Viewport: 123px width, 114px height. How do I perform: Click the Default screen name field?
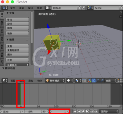coord(64,8)
